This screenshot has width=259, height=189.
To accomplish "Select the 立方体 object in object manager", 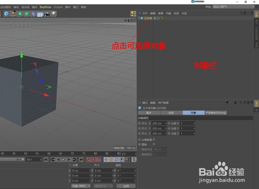I will [x=148, y=18].
